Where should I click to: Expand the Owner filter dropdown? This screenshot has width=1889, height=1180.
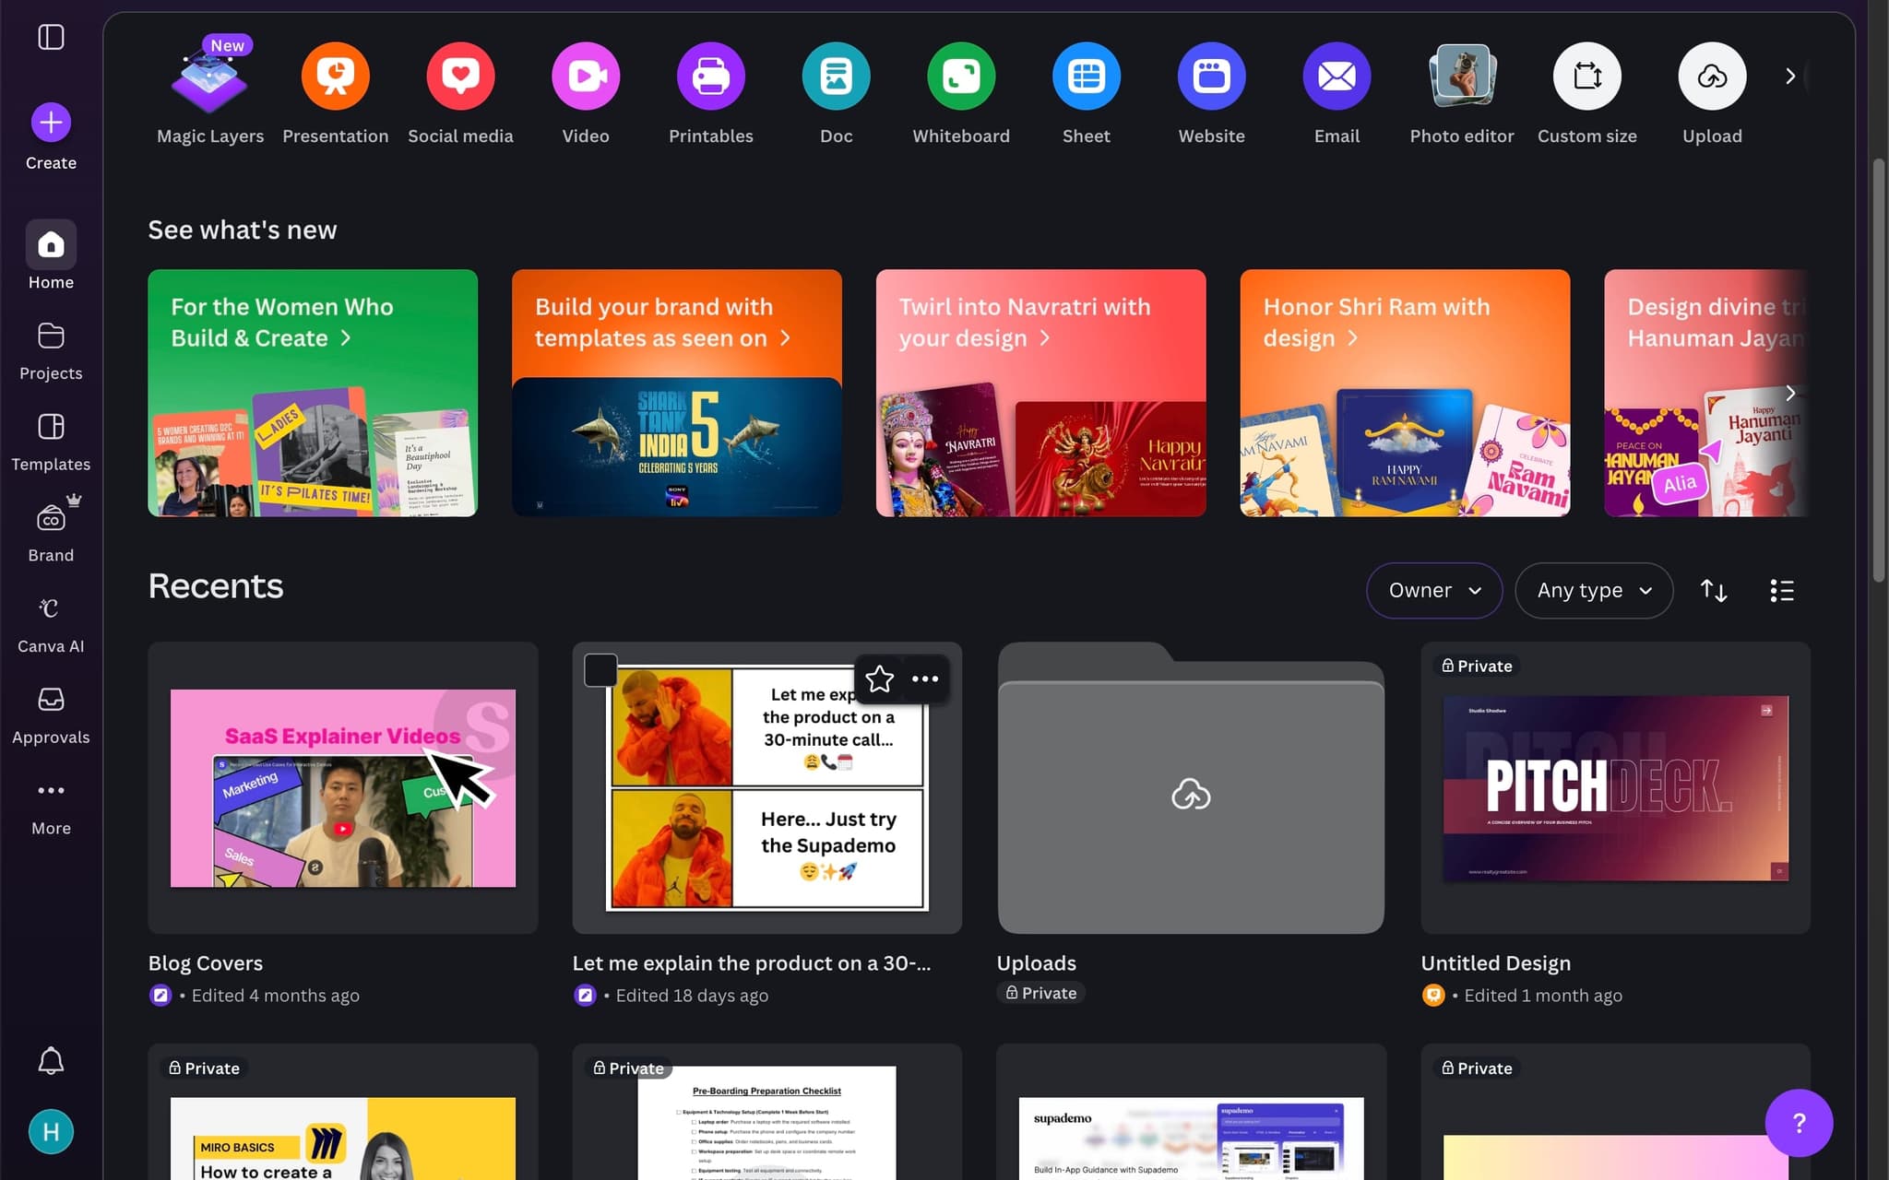coord(1433,591)
